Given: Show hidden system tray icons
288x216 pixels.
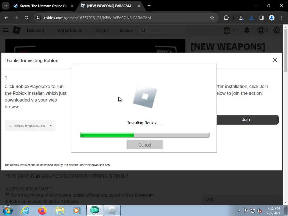Looking at the screenshot, I should tap(239, 211).
